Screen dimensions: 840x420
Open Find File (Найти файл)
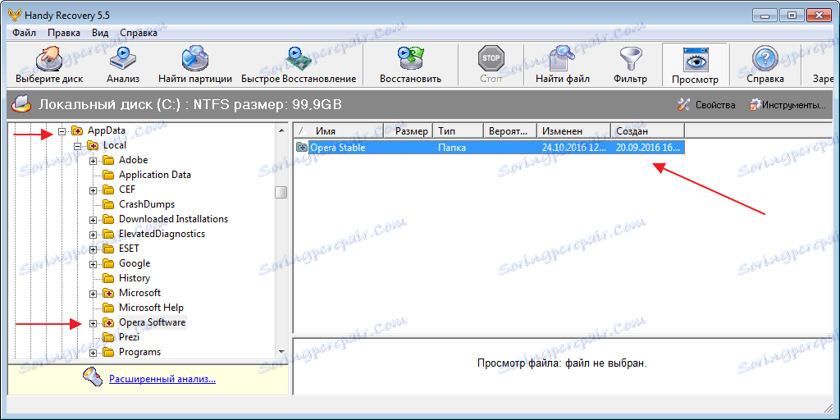click(563, 65)
